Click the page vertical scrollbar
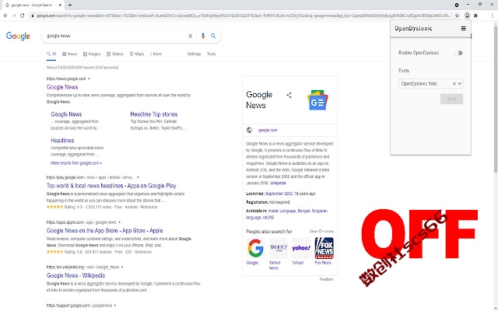 [x=496, y=99]
